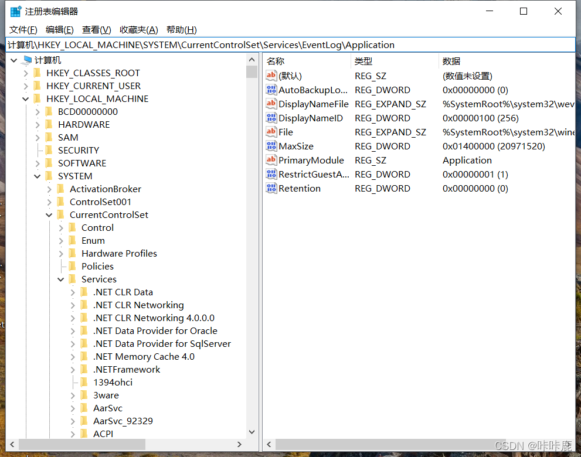Open the 查看(V) menu
Viewport: 581px width, 457px height.
point(96,30)
